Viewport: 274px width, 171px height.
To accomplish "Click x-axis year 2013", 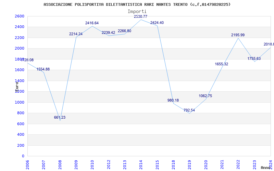I will 125,165.
